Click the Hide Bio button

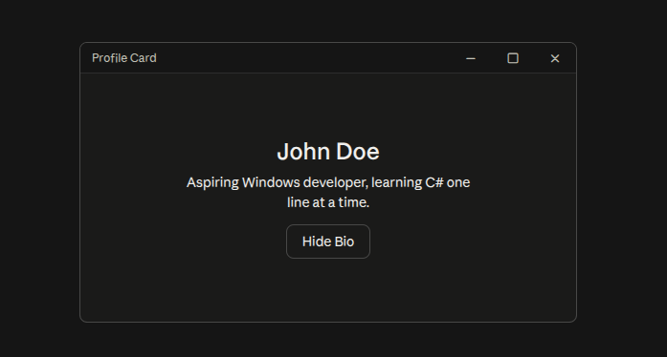pyautogui.click(x=328, y=241)
